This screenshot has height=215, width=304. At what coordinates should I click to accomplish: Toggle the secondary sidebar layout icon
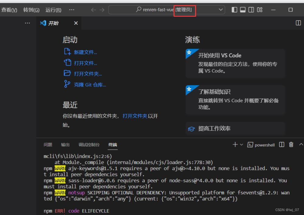(x=251, y=10)
